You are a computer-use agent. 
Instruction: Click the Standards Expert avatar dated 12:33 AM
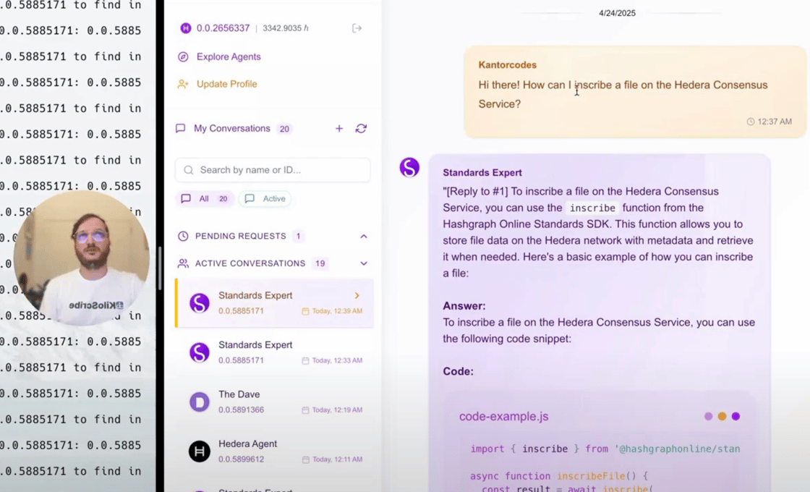pyautogui.click(x=200, y=352)
